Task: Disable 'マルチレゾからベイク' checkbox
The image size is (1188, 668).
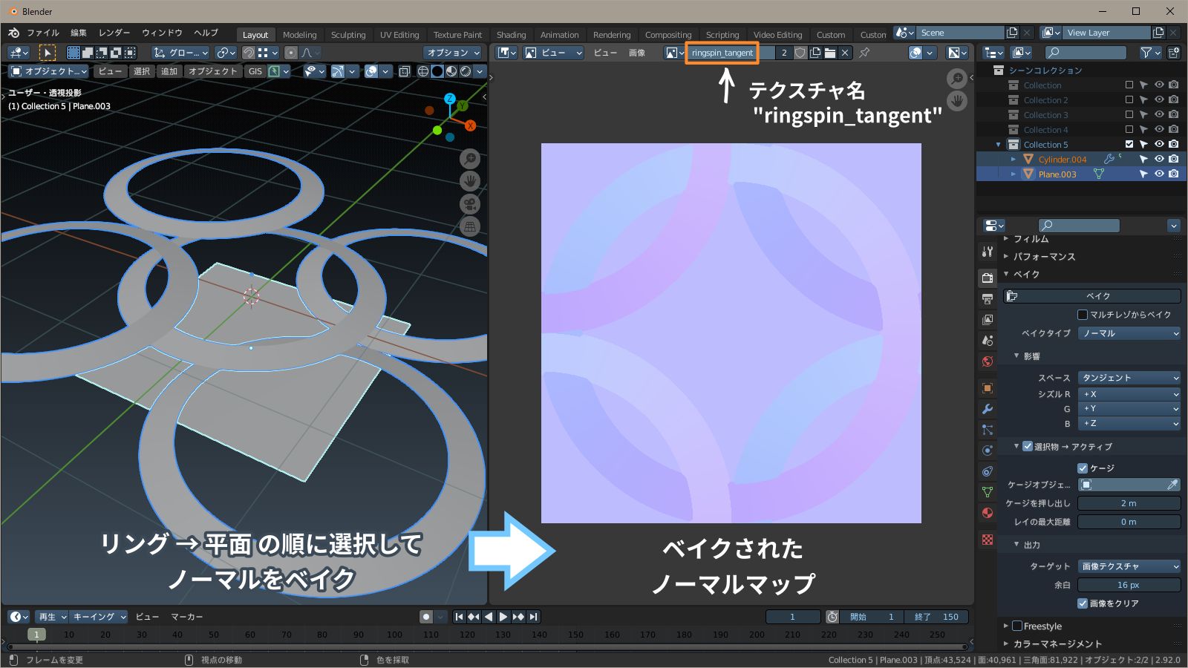Action: tap(1083, 314)
